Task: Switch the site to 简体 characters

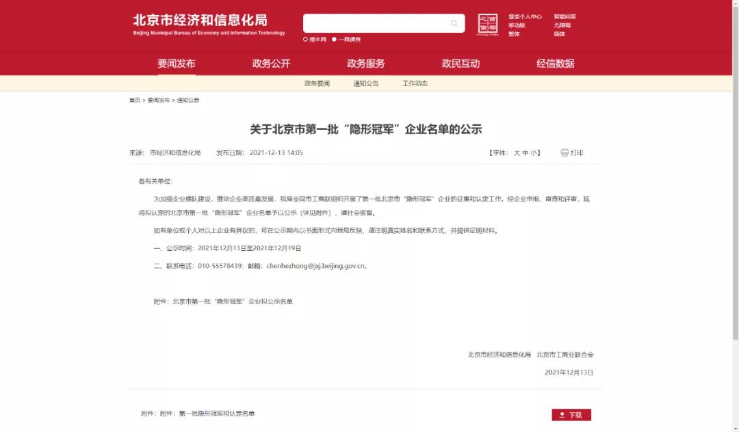Action: coord(560,34)
